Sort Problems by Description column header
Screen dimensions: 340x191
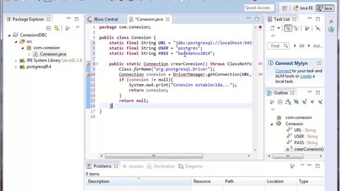(x=139, y=181)
